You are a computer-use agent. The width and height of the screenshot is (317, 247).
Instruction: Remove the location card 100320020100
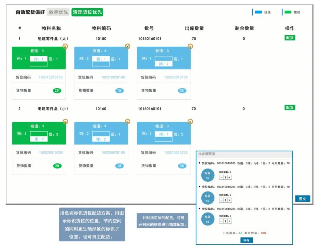127,121
